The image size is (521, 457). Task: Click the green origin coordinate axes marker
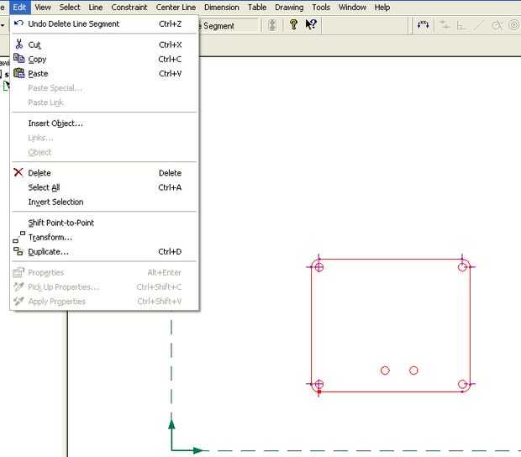185,436
